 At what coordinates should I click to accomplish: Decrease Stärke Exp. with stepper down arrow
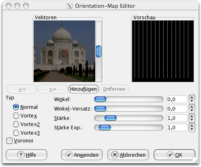click(192, 129)
